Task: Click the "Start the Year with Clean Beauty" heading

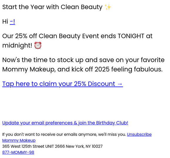Action: coord(52,7)
